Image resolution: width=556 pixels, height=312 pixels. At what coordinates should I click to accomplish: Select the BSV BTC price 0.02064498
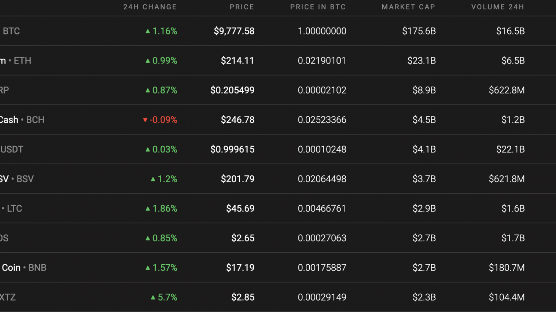click(322, 179)
